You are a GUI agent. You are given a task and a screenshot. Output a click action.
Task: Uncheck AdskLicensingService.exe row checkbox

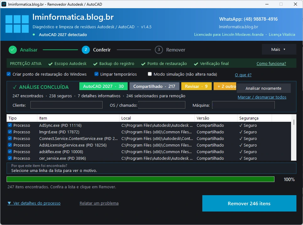(10, 145)
